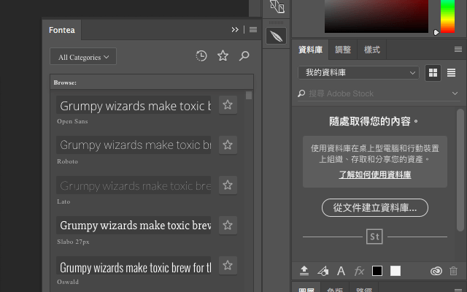Screen dimensions: 467x292
Task: Click the 隨處取得您的內容 heading
Action: pyautogui.click(x=374, y=122)
